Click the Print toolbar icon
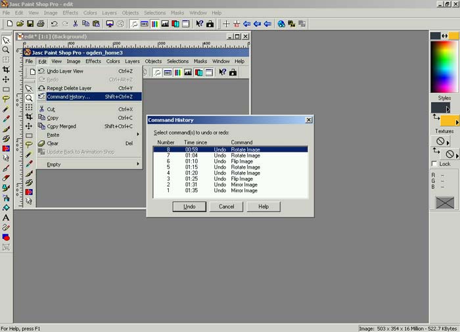This screenshot has height=332, width=460. 41,24
